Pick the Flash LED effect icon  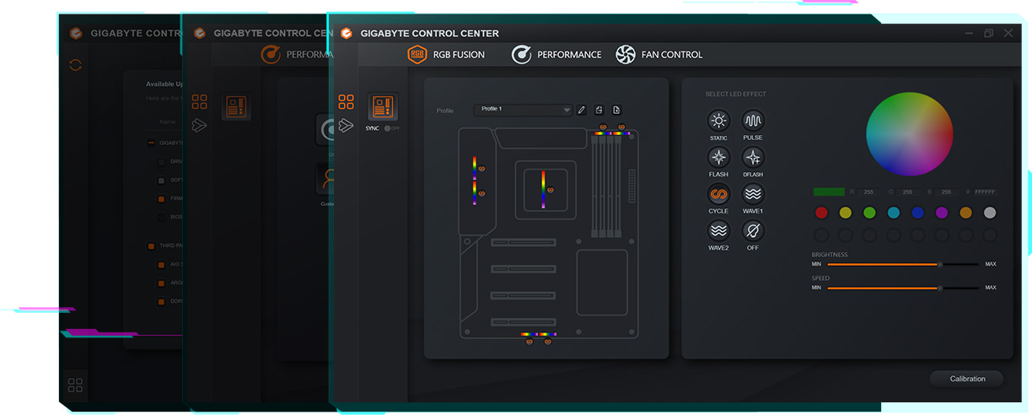pos(718,157)
